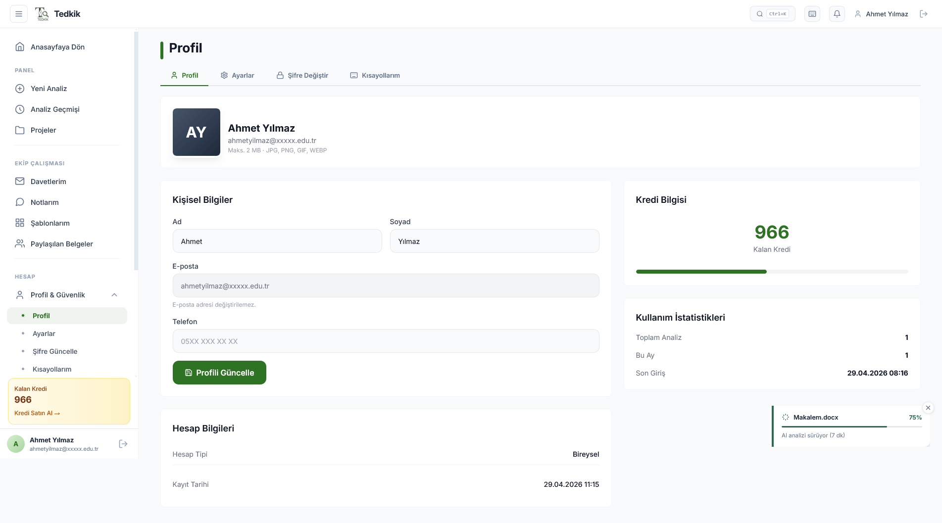Click the sidebar bottom logout icon
Image resolution: width=942 pixels, height=523 pixels.
pos(123,444)
